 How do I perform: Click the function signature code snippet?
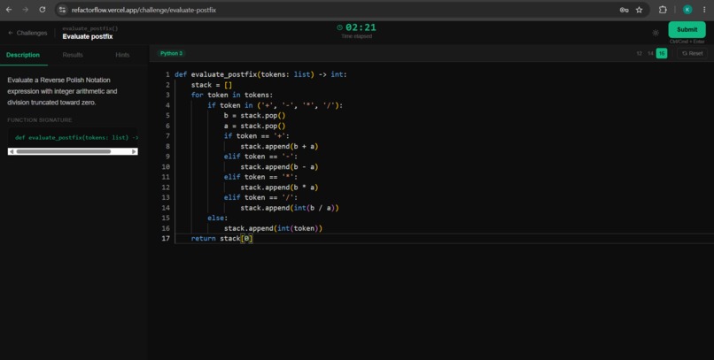[x=76, y=137]
